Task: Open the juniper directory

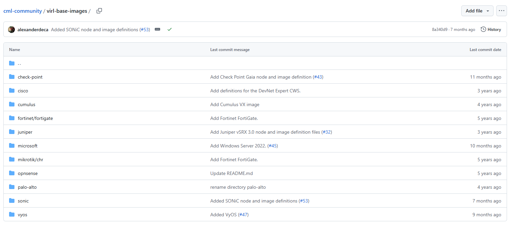Action: pyautogui.click(x=25, y=132)
